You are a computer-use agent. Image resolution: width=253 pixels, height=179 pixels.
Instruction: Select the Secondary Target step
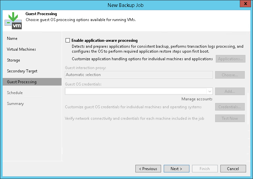click(22, 71)
